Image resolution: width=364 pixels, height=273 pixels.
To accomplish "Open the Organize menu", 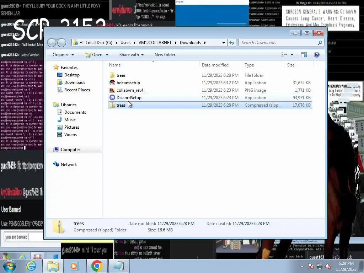I will 63,55.
